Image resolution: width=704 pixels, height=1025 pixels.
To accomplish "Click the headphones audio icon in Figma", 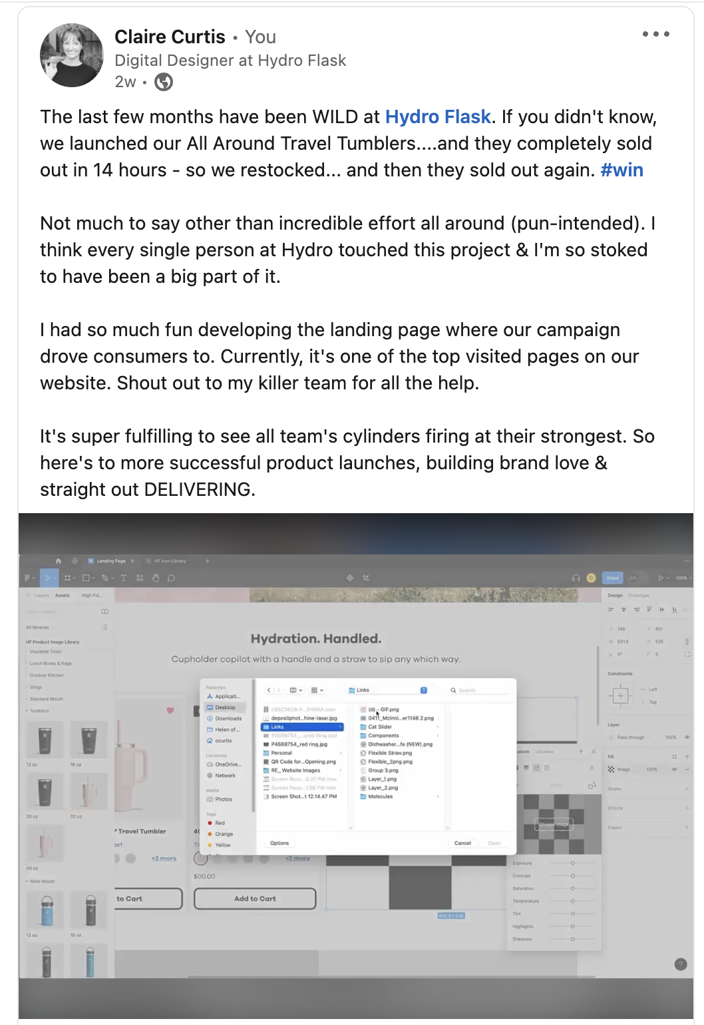I will click(576, 578).
